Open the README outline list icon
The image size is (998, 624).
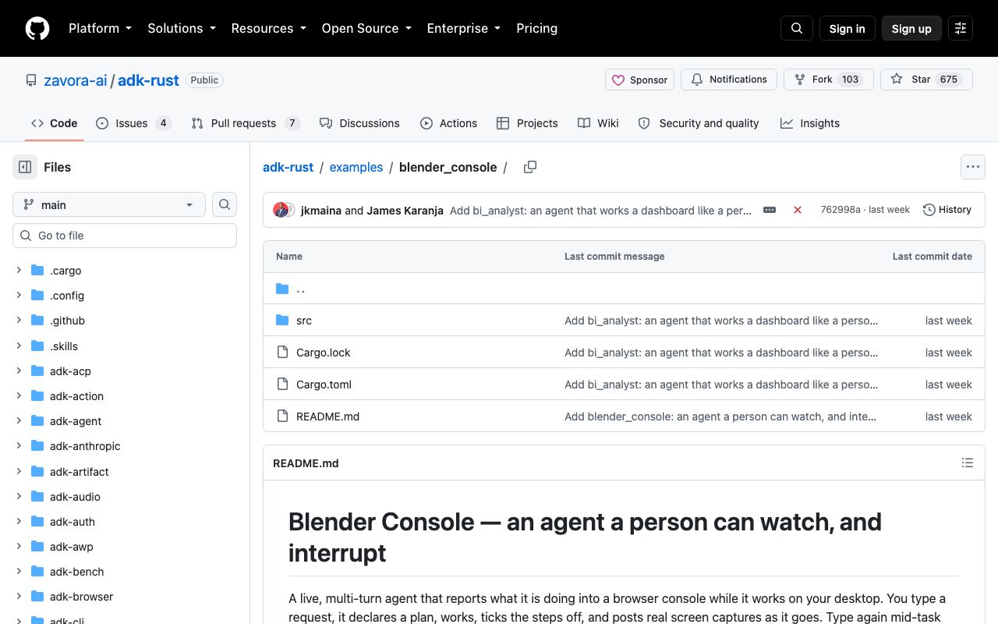click(x=968, y=463)
